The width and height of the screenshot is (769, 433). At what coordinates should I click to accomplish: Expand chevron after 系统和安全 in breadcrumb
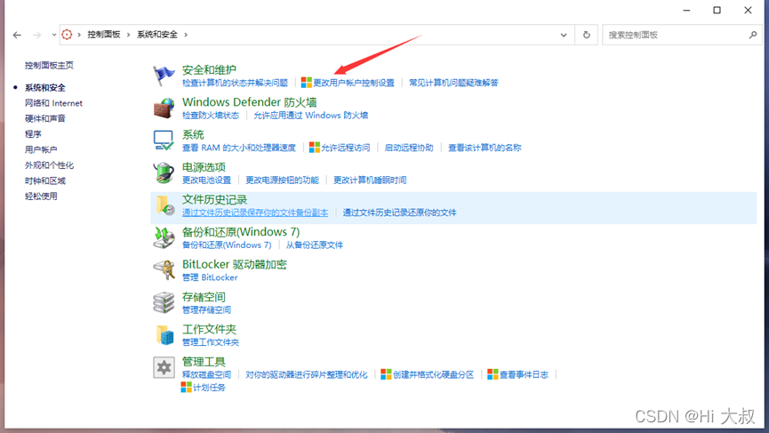point(186,35)
